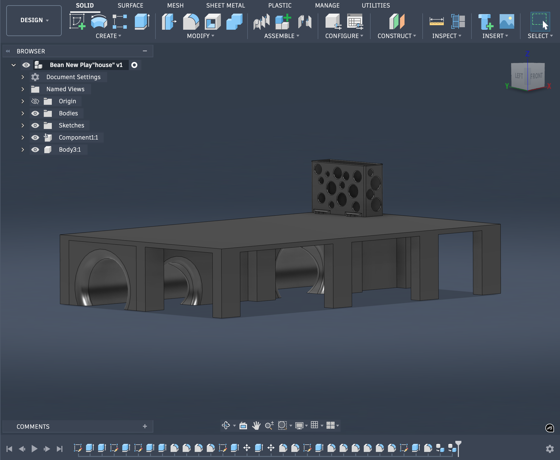Show the Origin folder visibility
The height and width of the screenshot is (460, 560).
tap(35, 101)
